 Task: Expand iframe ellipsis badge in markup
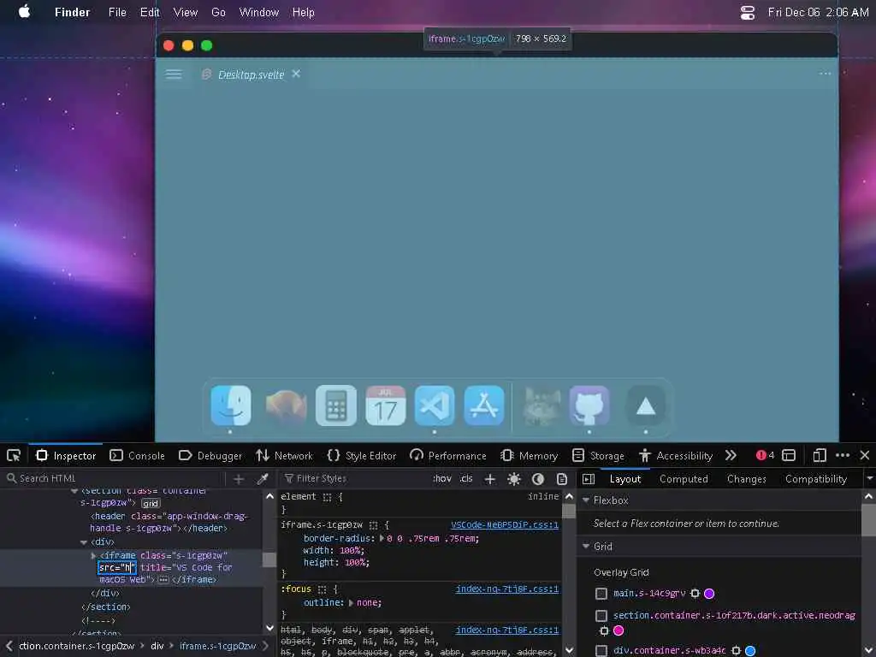point(163,580)
